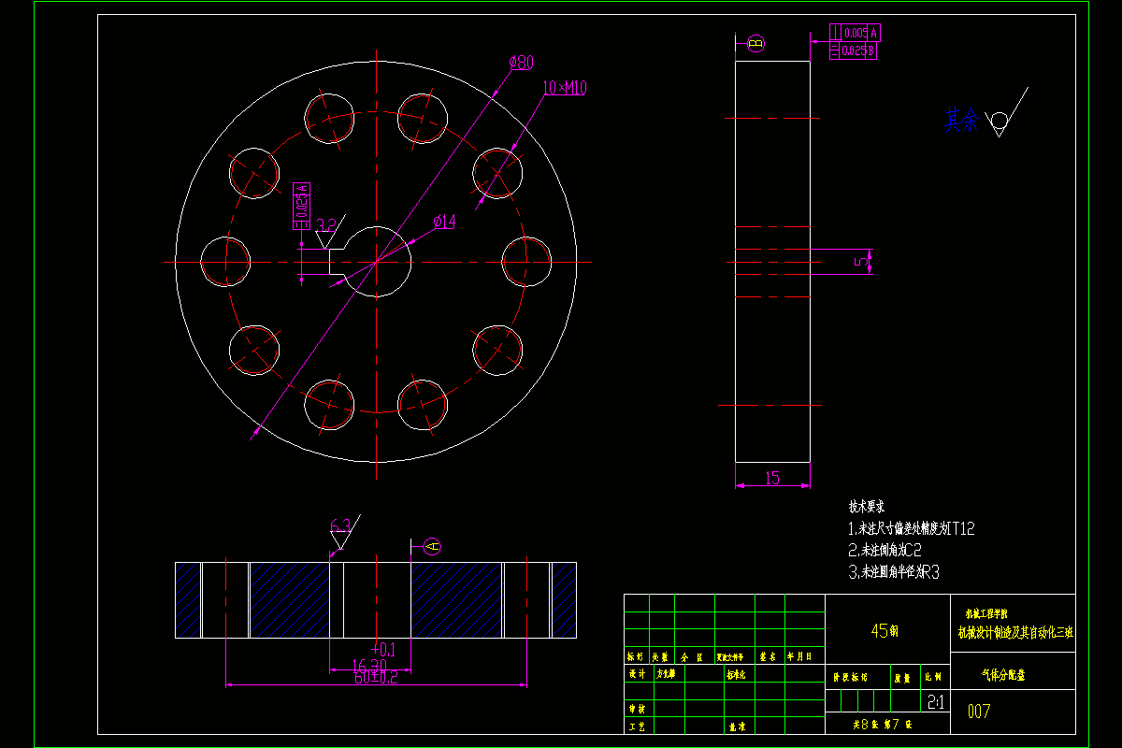Click the blue 其余 surface finish note
The image size is (1122, 748).
point(961,120)
